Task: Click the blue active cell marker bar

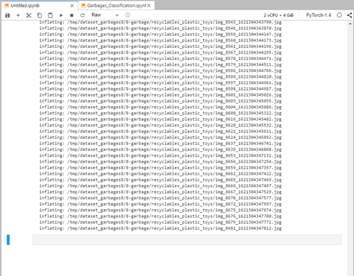Action: click(x=8, y=240)
